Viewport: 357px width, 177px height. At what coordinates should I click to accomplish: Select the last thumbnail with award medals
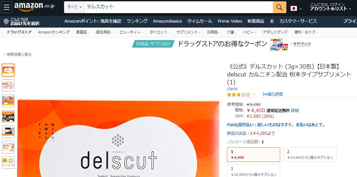pyautogui.click(x=8, y=163)
